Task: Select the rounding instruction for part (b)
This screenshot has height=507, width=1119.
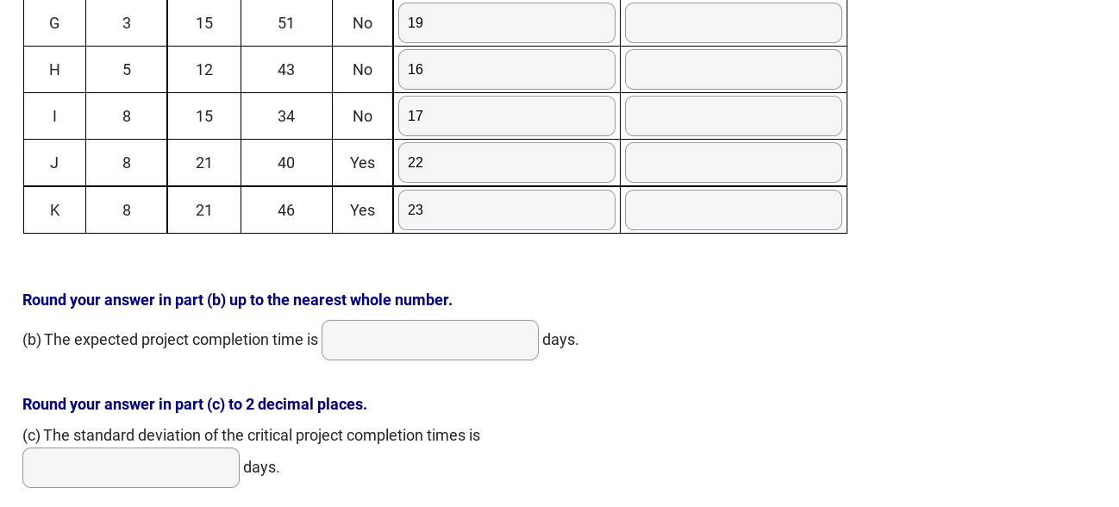Action: 237,300
